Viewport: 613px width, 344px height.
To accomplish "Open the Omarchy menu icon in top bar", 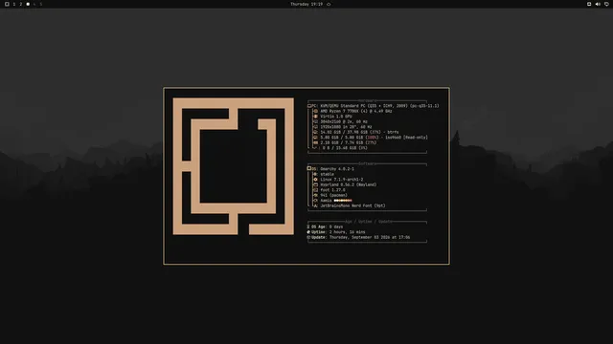I will click(x=7, y=4).
